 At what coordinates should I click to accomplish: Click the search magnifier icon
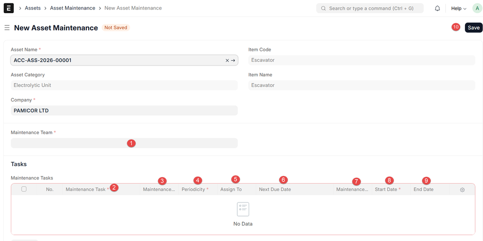pyautogui.click(x=323, y=8)
